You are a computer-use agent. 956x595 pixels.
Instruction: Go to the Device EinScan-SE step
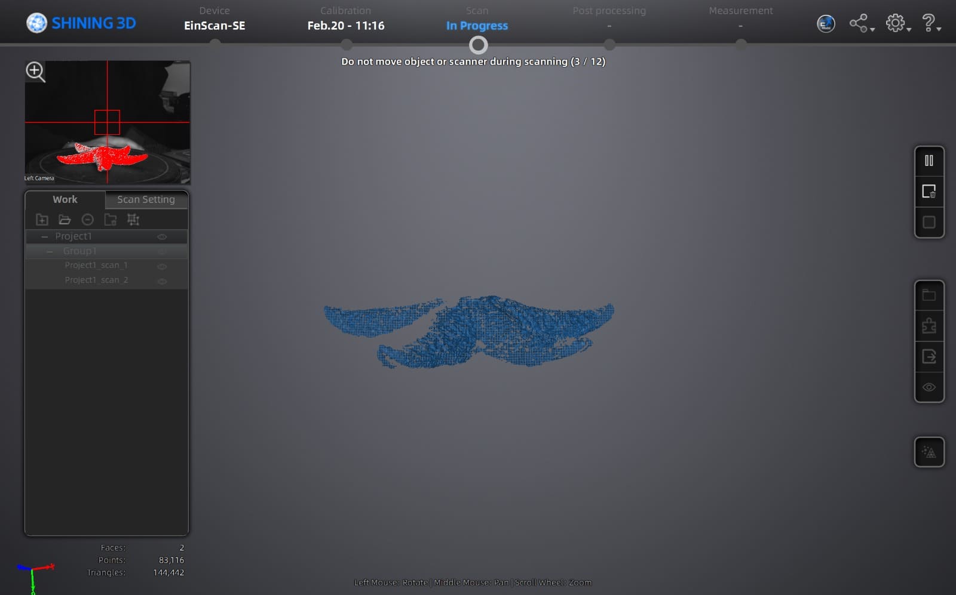(215, 19)
